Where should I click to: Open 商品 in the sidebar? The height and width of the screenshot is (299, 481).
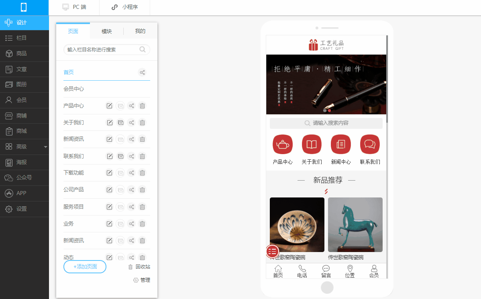(x=24, y=54)
